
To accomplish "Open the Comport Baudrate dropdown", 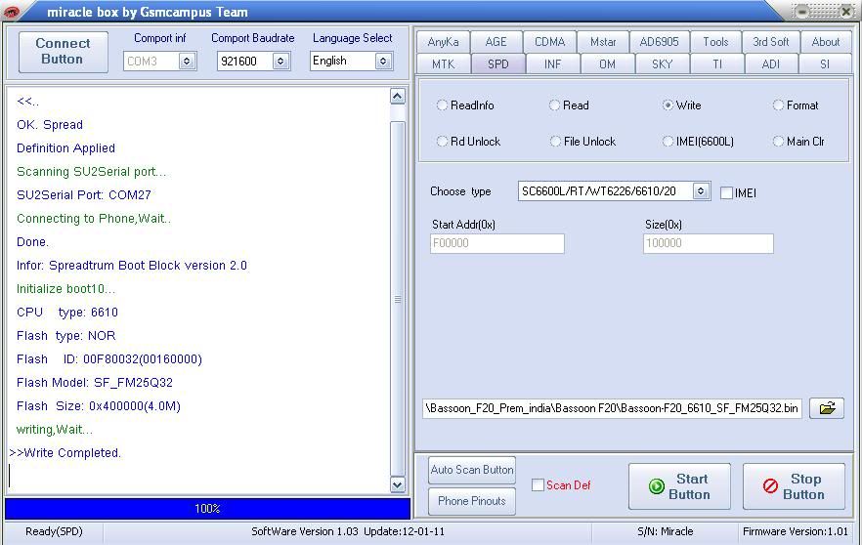I will [x=280, y=61].
